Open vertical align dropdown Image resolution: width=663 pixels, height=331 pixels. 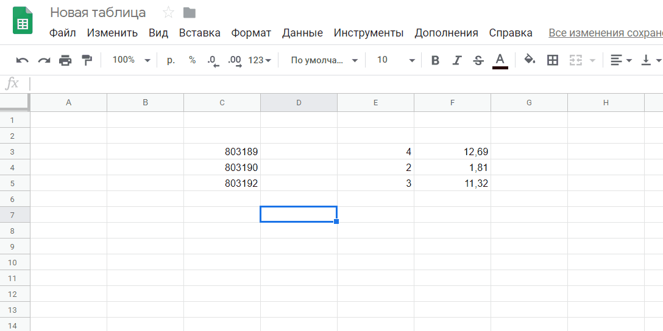[651, 60]
